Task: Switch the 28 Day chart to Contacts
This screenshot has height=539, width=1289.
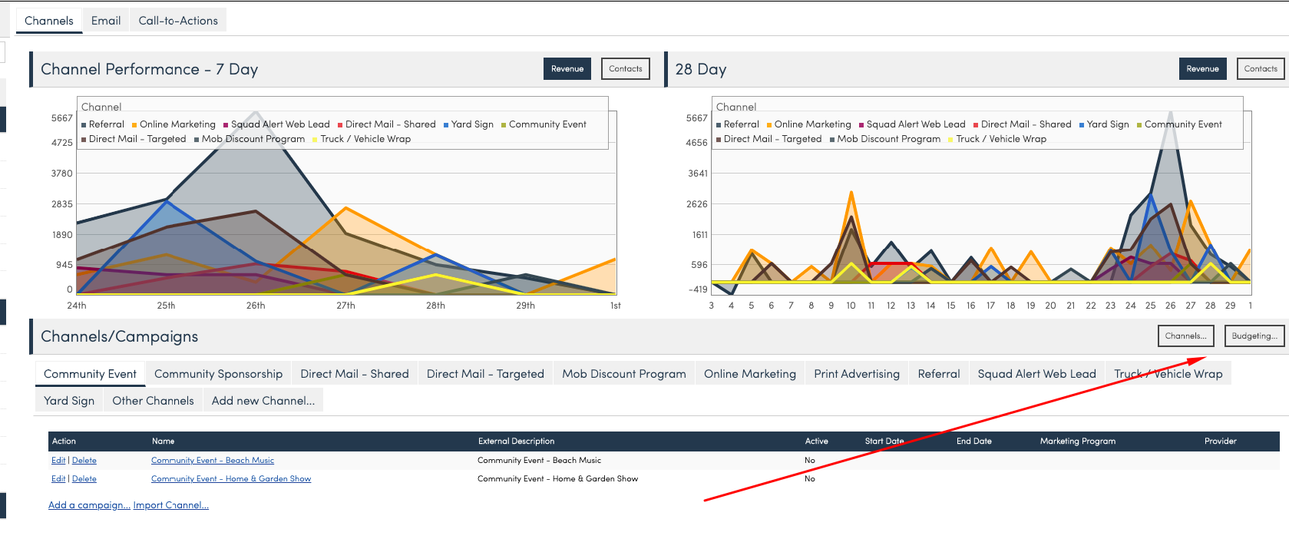Action: tap(1260, 69)
